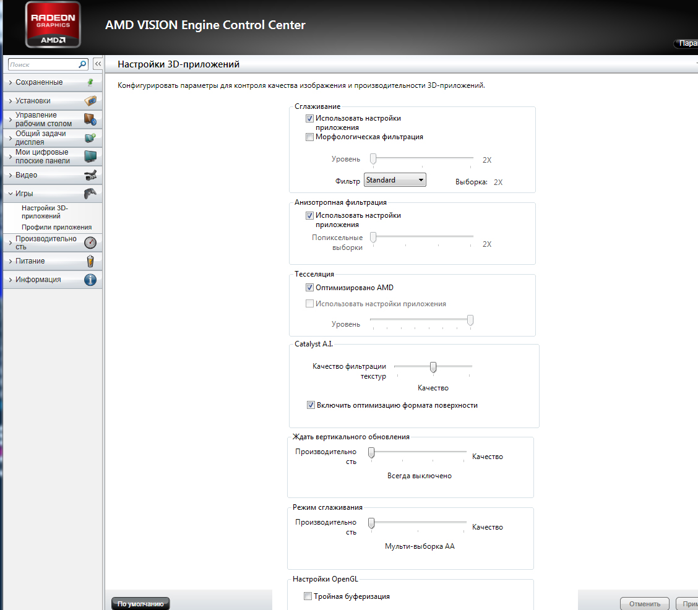Click the blue info icon beside Информация
The image size is (698, 610).
coord(90,280)
